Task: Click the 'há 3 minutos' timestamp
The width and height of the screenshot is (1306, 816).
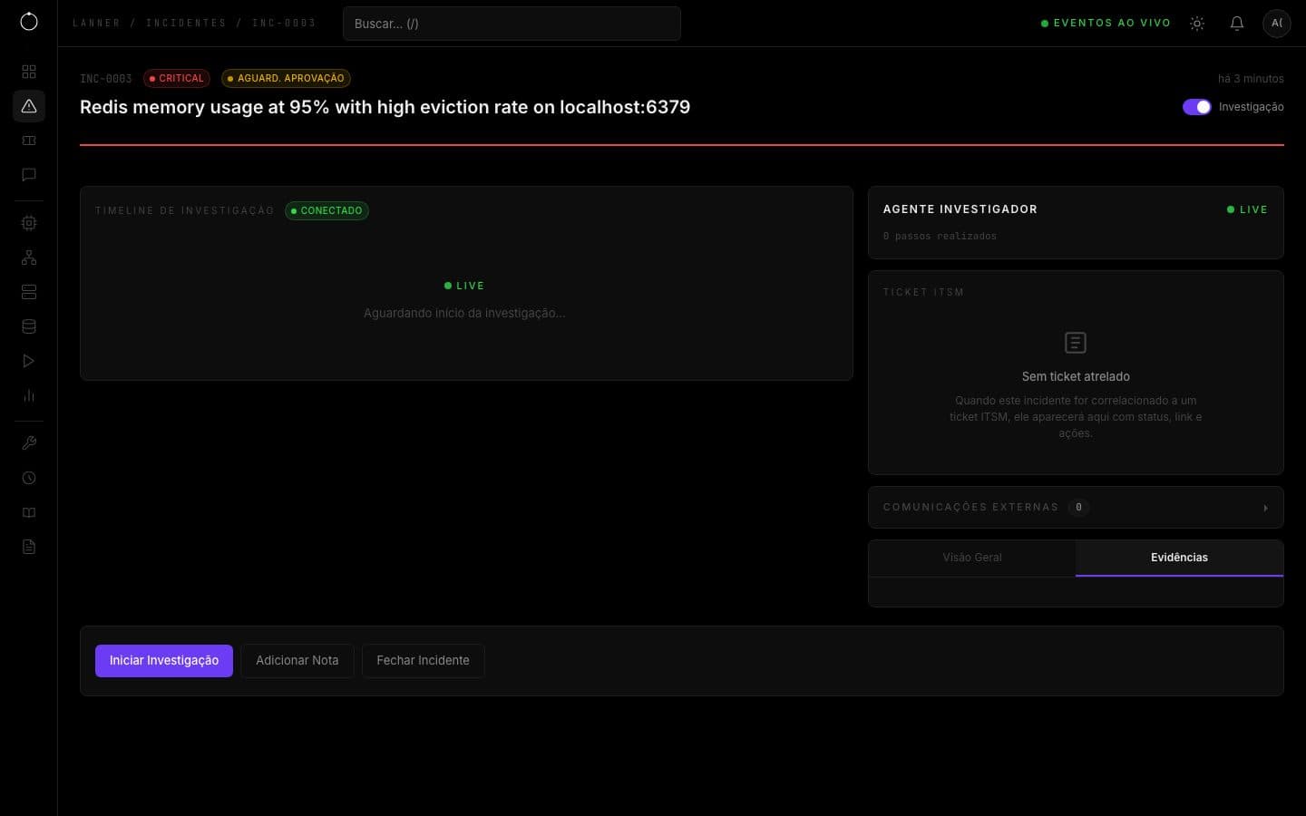Action: [1251, 79]
